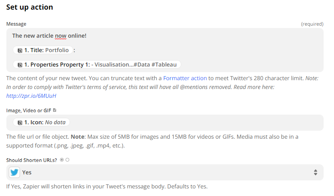Screen dimensions: 334x196
Task: Click the Notion icon in Properties pill
Action: point(20,65)
